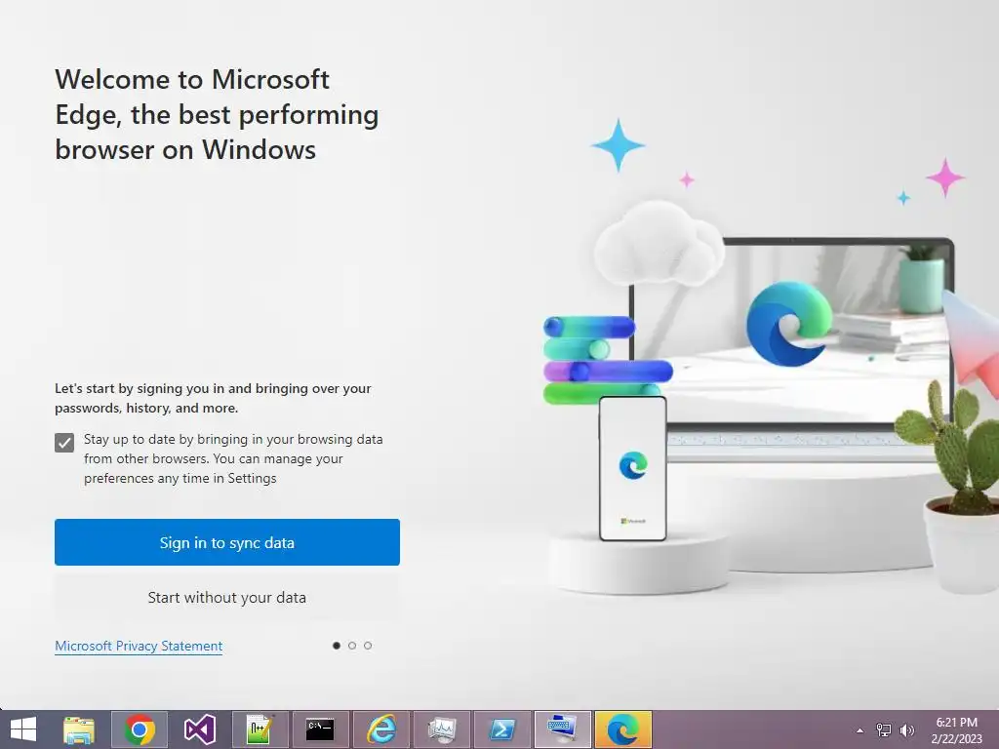The height and width of the screenshot is (749, 999).
Task: Open the Windows Start menu
Action: click(23, 729)
